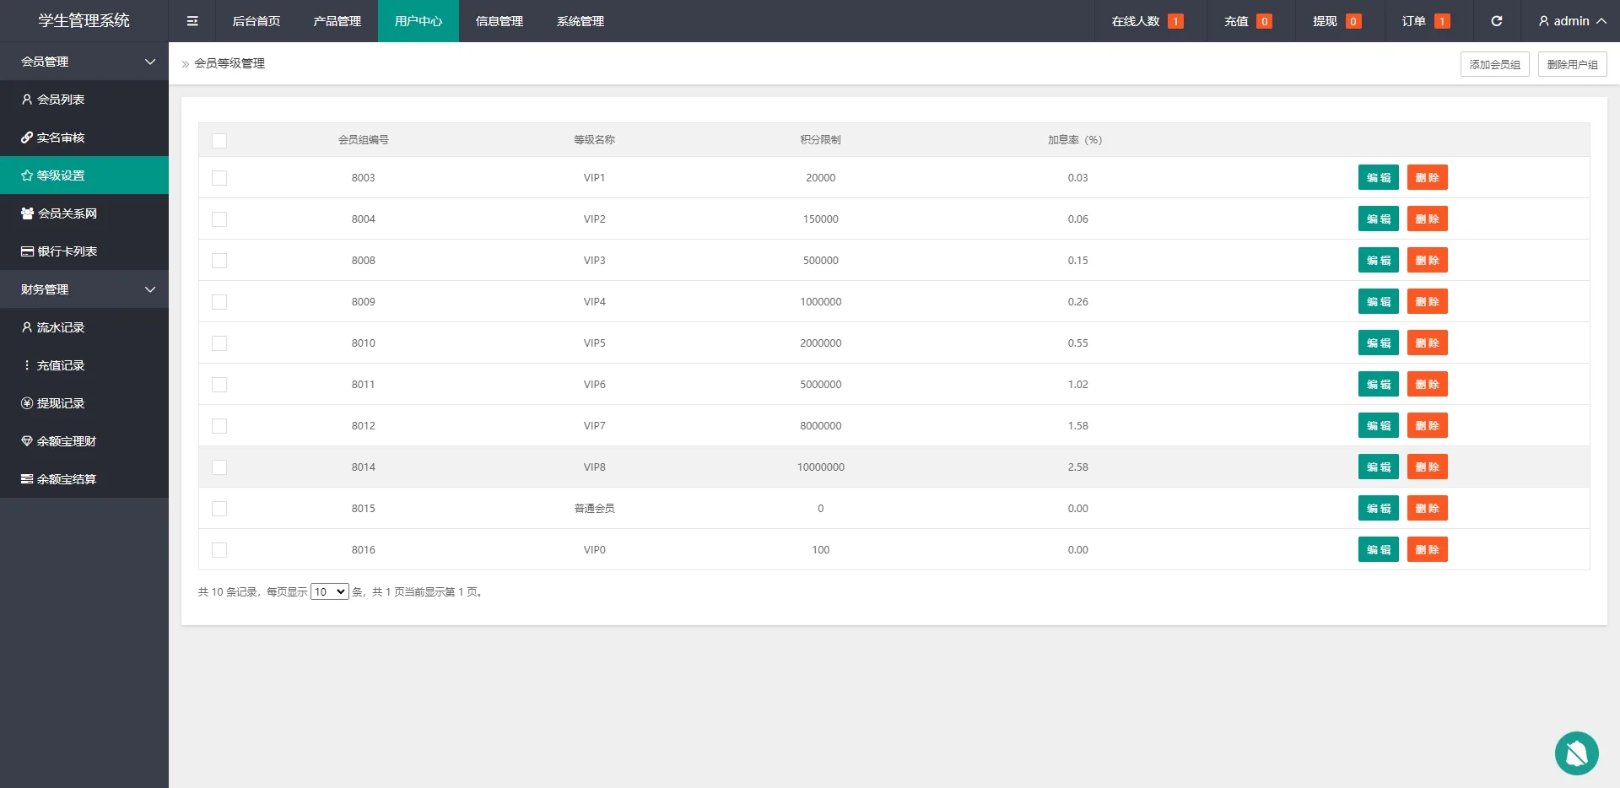
Task: Check the checkbox for VIP1 row
Action: click(219, 178)
